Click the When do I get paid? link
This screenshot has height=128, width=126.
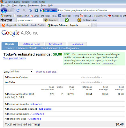coord(47,72)
